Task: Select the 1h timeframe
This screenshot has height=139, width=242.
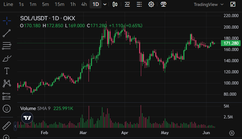Action: tap(73, 4)
